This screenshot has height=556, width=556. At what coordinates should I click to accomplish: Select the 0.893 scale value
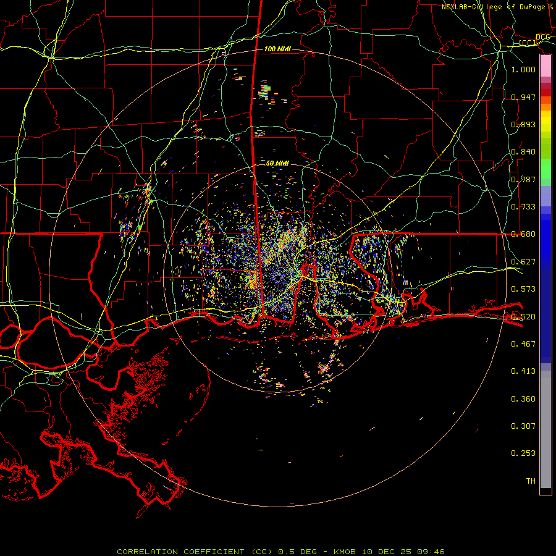523,124
